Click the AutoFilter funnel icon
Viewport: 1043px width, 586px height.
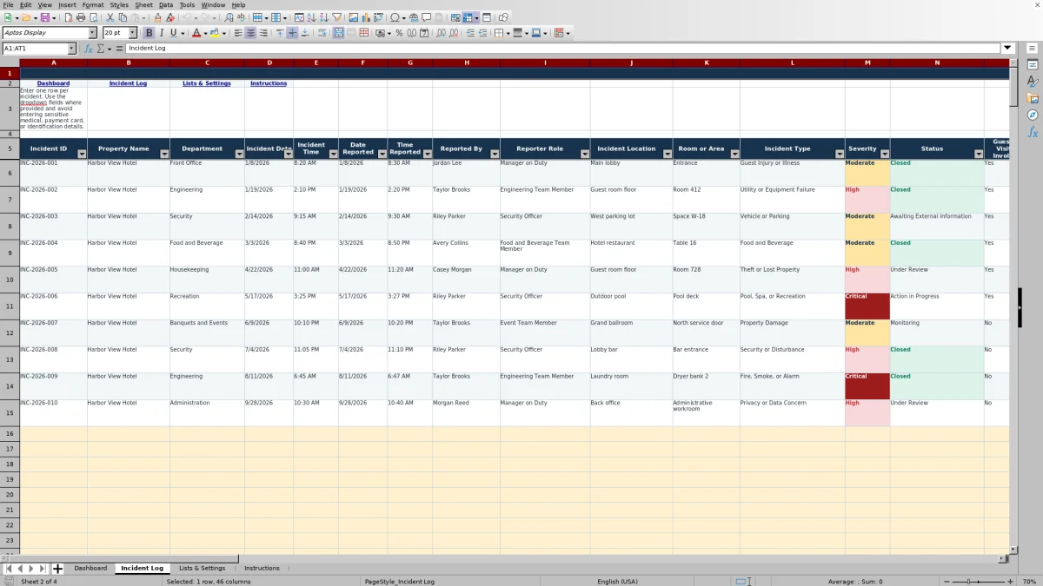click(336, 17)
